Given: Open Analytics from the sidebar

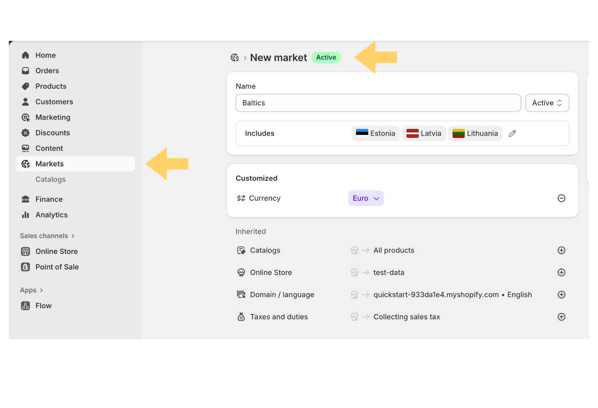Looking at the screenshot, I should pyautogui.click(x=51, y=215).
